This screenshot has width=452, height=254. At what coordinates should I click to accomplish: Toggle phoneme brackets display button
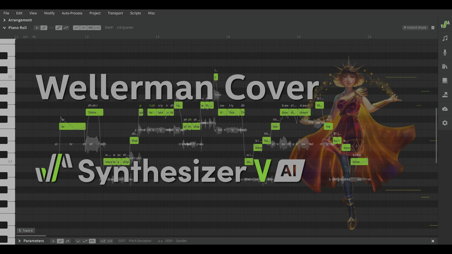pos(98,28)
